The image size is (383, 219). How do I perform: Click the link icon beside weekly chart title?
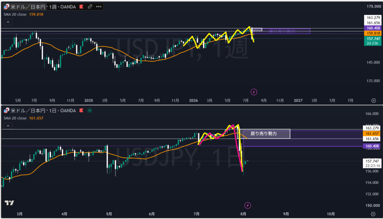click(x=90, y=7)
